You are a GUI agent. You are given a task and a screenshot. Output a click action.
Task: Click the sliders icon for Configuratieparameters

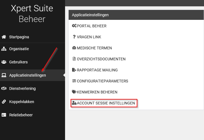[x=74, y=81]
